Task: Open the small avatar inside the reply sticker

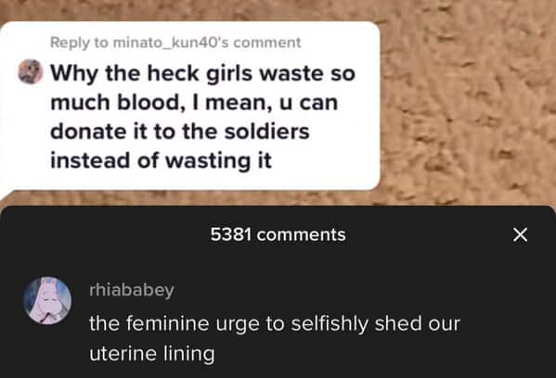Action: (30, 71)
